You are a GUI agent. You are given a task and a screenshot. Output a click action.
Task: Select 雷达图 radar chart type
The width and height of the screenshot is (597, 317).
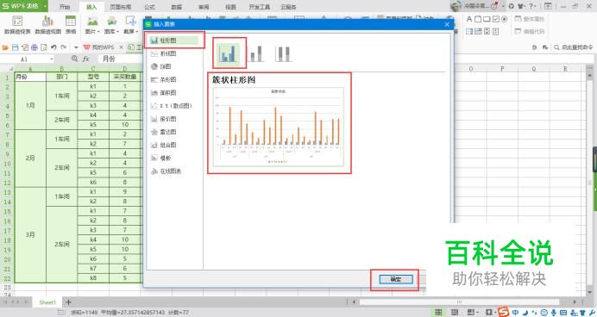[164, 132]
